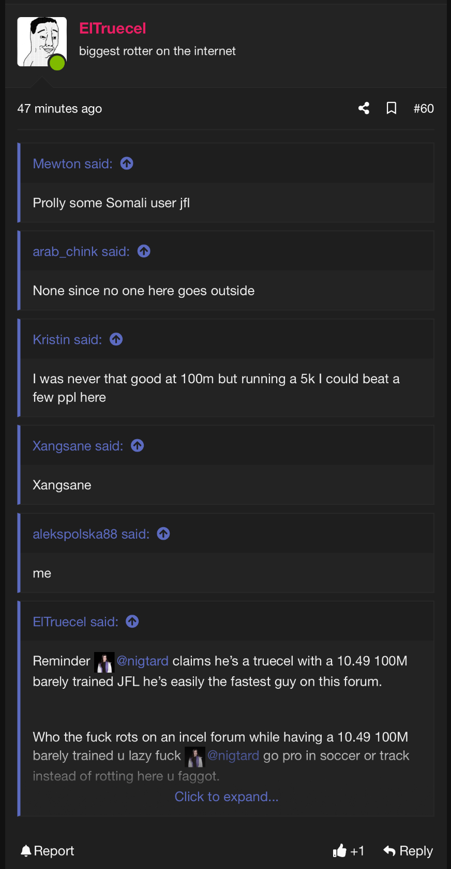The width and height of the screenshot is (451, 869).
Task: View alekspolska88's original post arrow
Action: 163,534
